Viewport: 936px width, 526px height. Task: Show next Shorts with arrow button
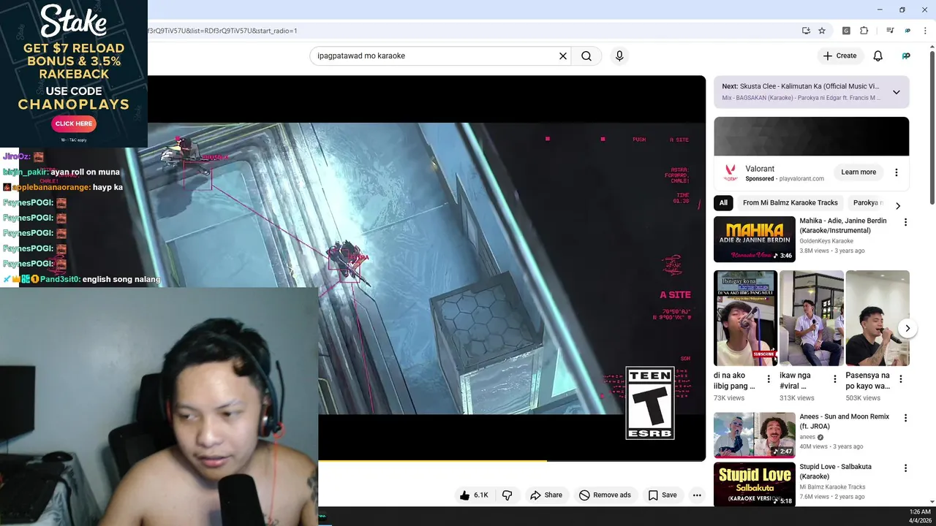click(x=907, y=328)
